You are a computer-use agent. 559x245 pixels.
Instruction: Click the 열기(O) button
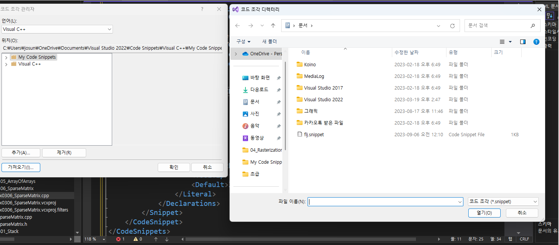[x=484, y=213]
